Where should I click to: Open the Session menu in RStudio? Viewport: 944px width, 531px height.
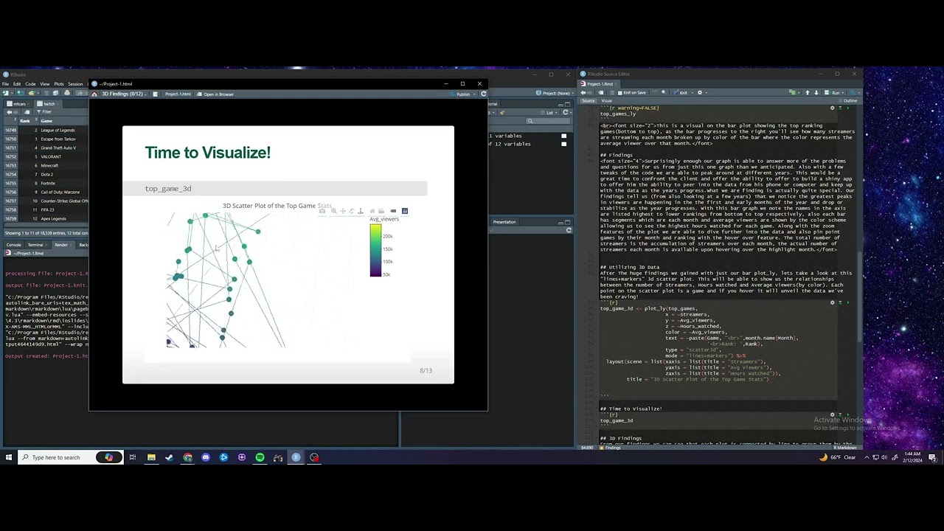(x=75, y=84)
